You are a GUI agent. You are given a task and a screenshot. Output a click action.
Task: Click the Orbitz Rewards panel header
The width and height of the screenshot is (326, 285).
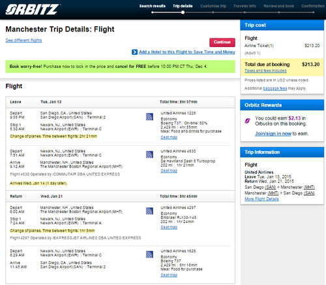282,105
